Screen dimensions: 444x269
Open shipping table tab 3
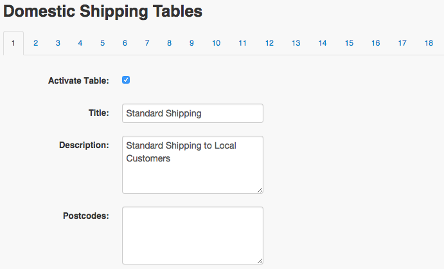[58, 43]
